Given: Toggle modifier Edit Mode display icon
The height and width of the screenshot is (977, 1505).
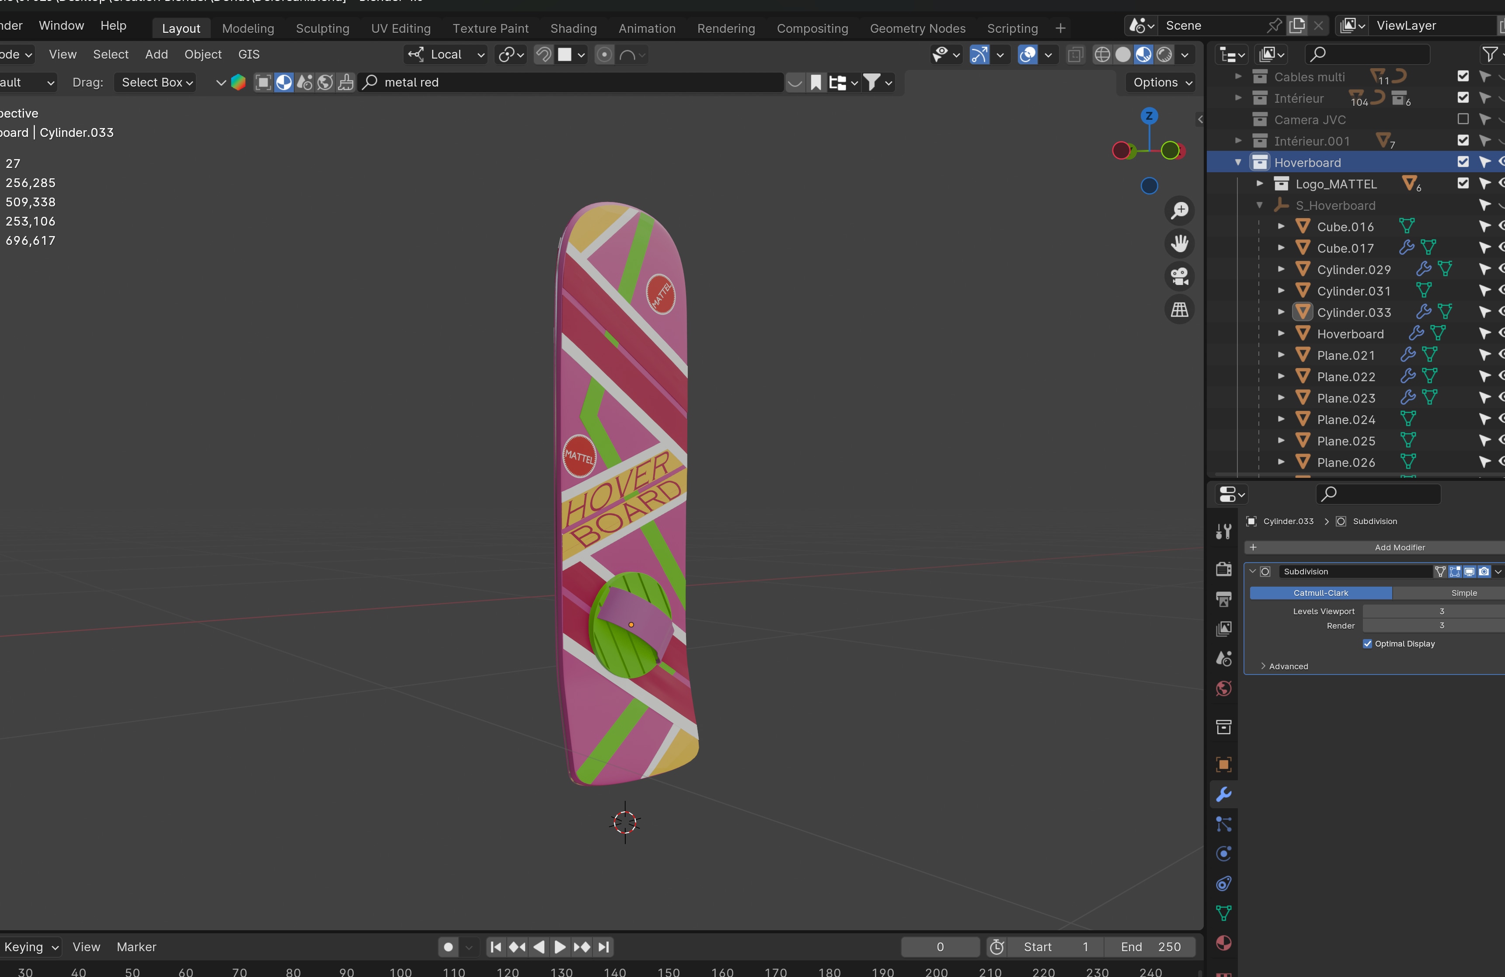Looking at the screenshot, I should [x=1455, y=572].
